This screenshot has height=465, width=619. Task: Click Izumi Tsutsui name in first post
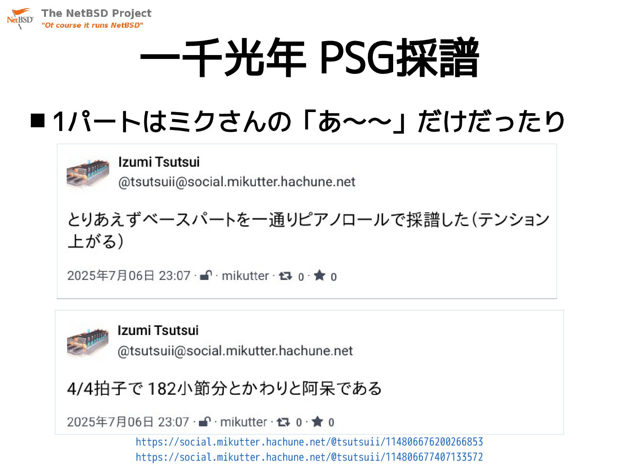(x=159, y=162)
